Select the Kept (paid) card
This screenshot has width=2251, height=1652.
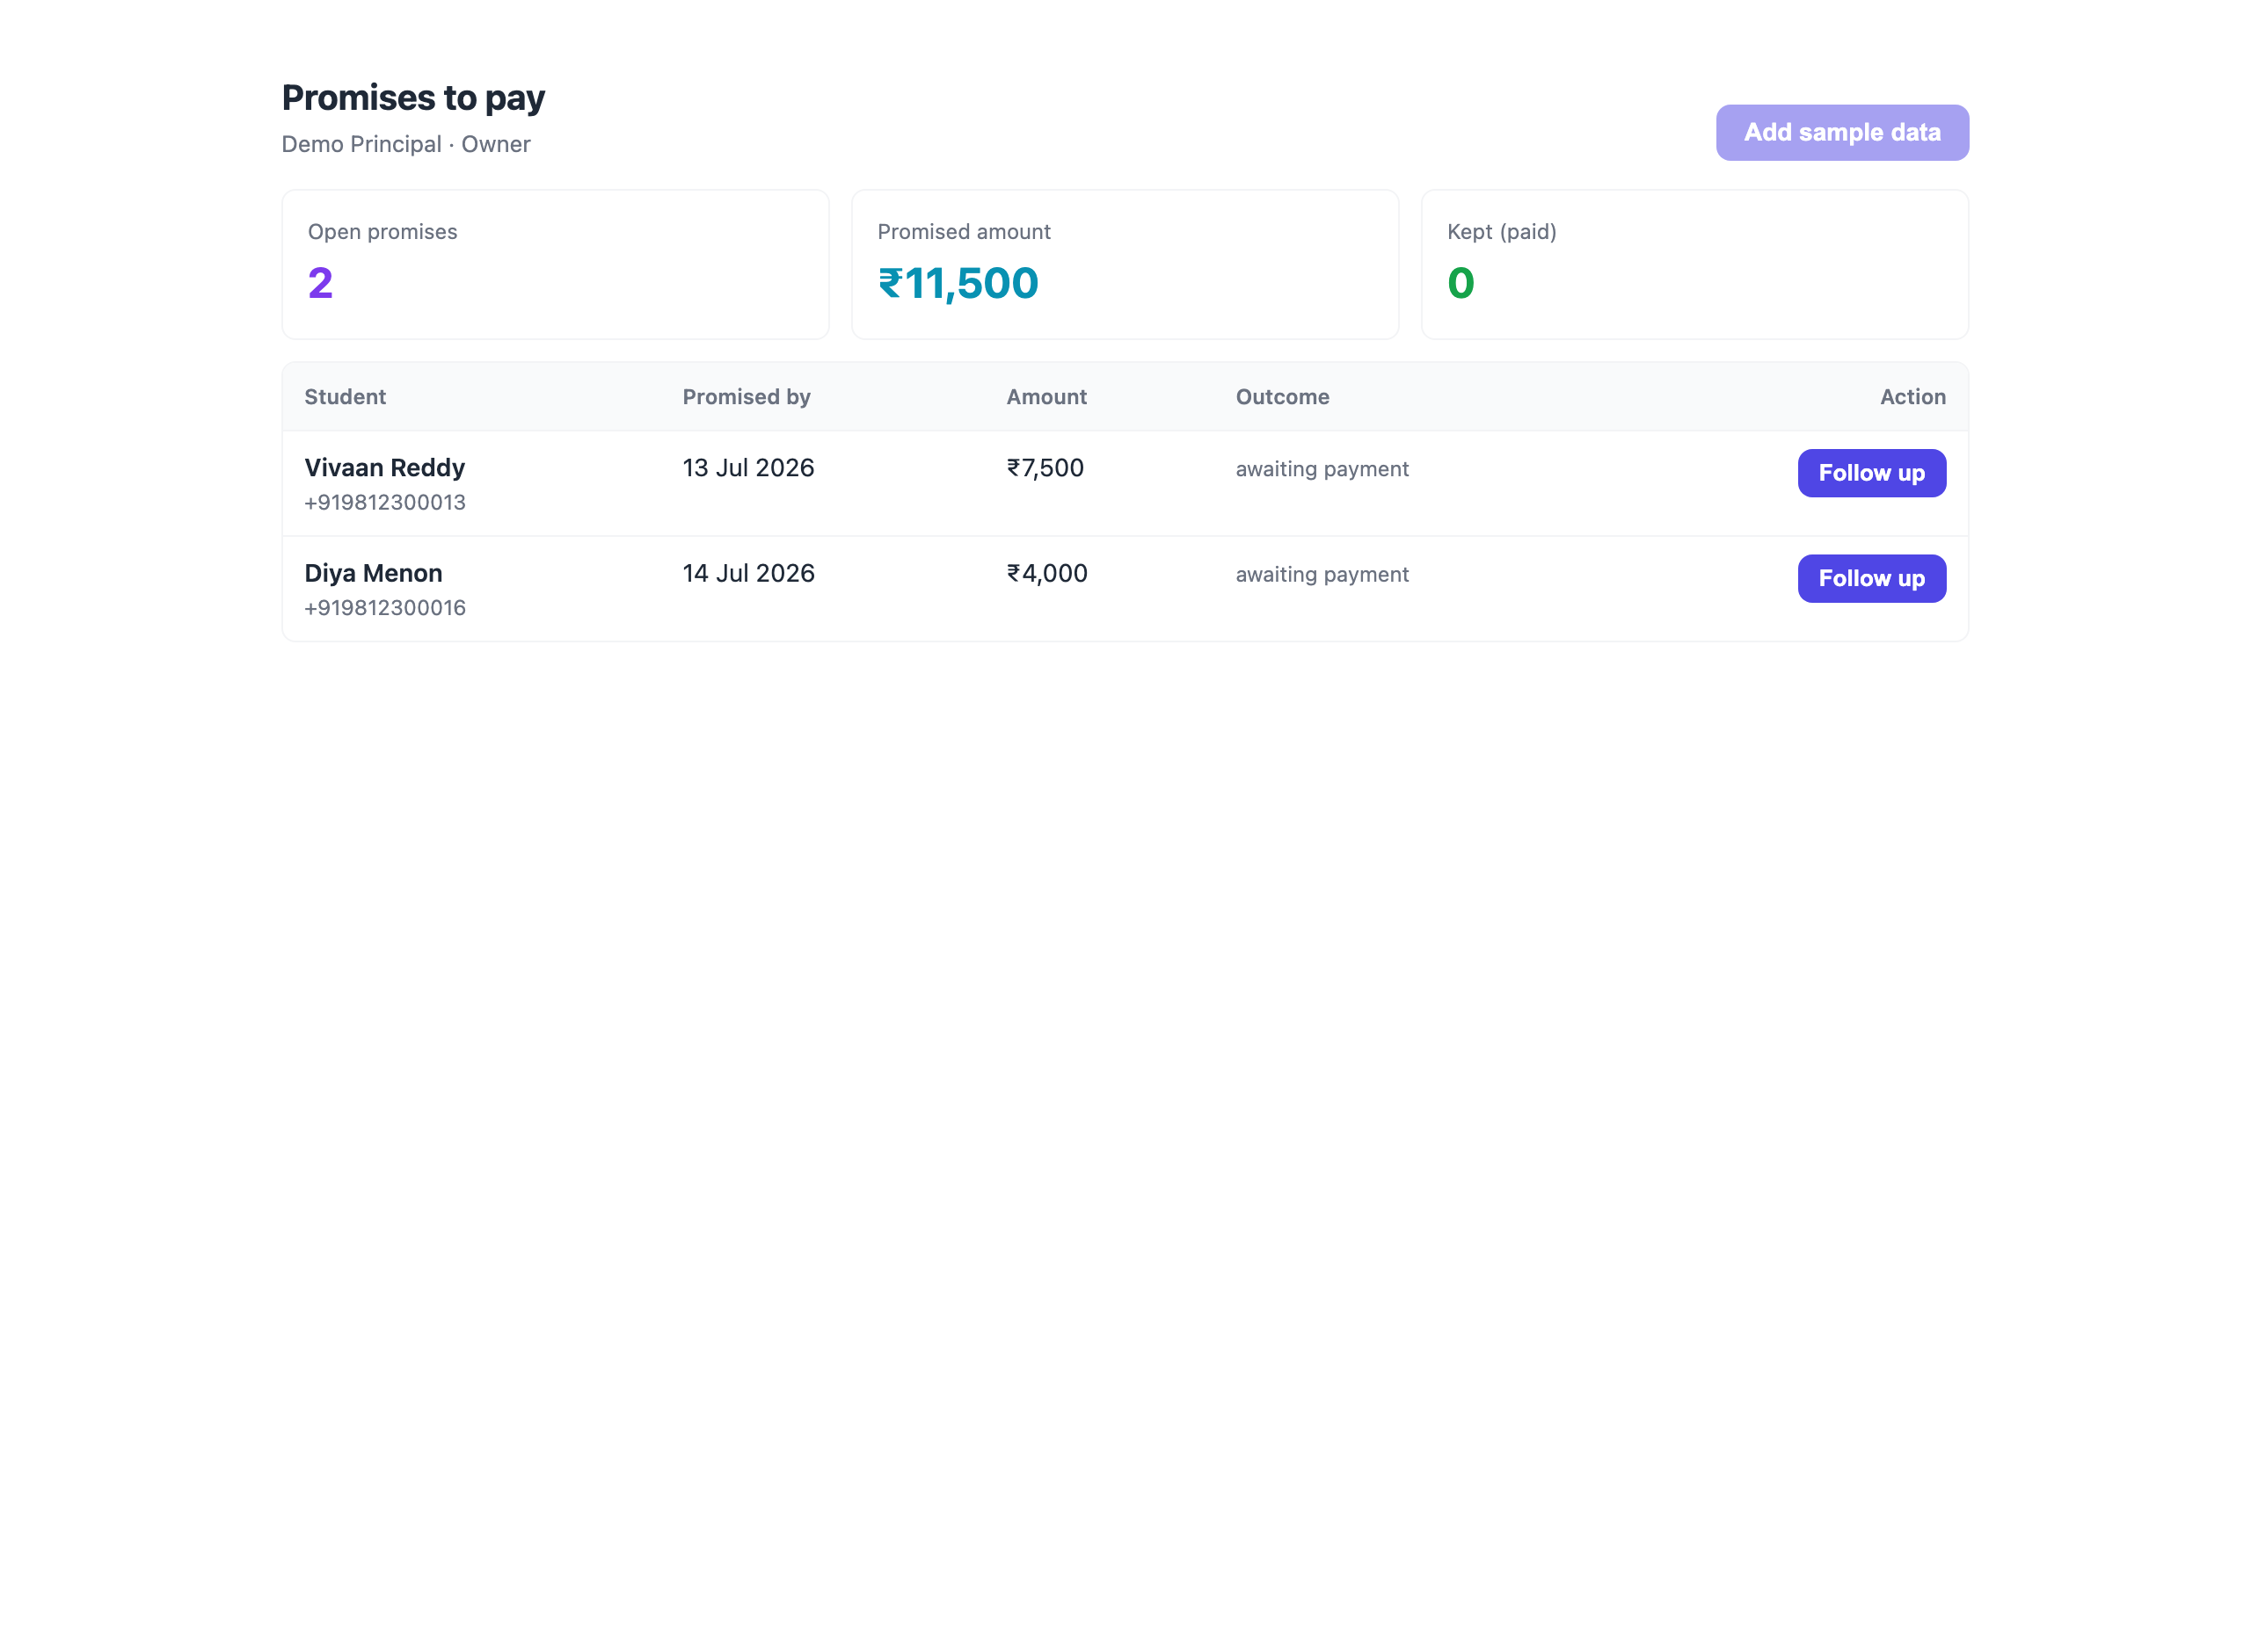tap(1694, 264)
